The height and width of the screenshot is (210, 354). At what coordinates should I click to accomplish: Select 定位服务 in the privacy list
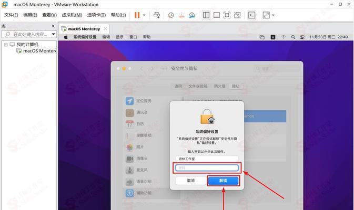tap(153, 101)
